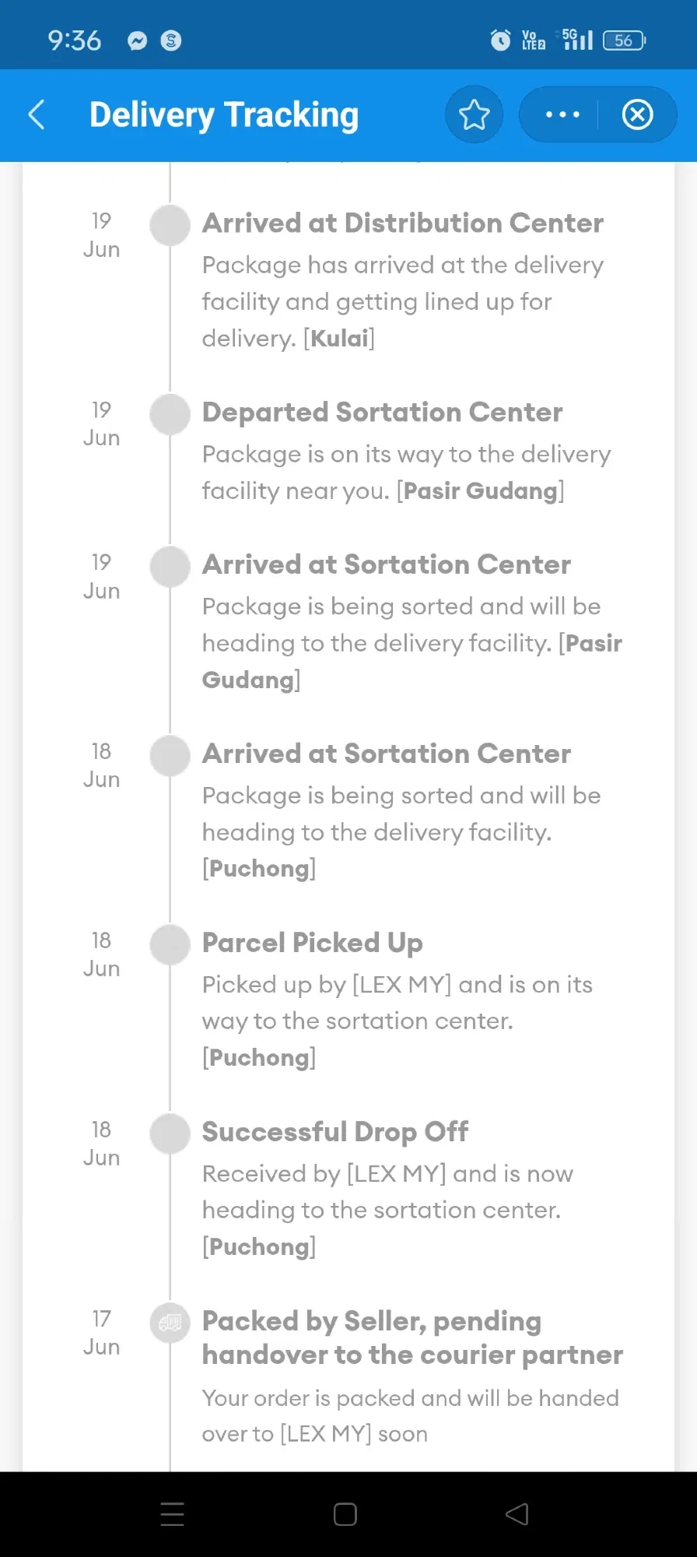Tap the bold Kulai location text
The image size is (697, 1557).
(340, 339)
